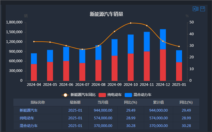Select the 2024-04 stacked bar
212x132 pixels.
tap(34, 67)
